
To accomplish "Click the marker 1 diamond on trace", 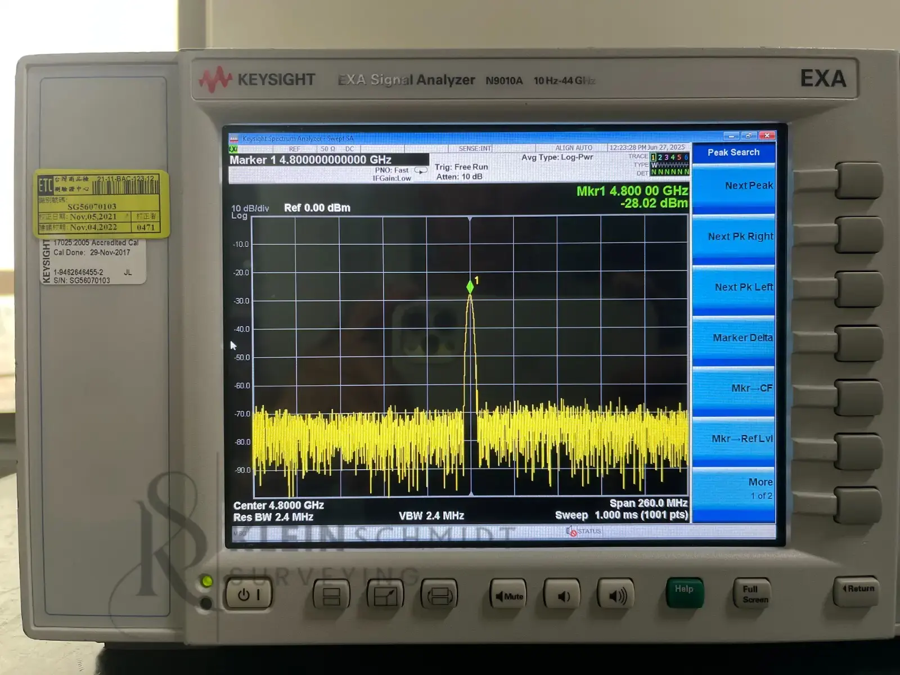I will tap(470, 287).
